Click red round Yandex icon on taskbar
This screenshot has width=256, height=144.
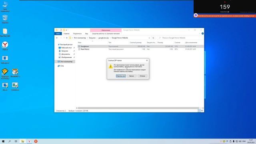point(36,141)
